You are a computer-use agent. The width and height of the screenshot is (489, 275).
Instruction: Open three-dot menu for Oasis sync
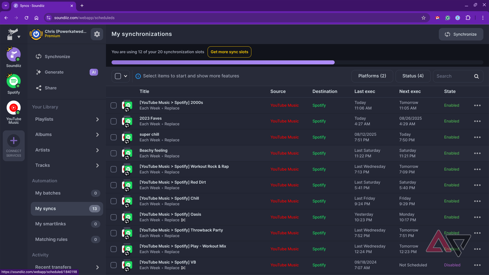pos(477,217)
